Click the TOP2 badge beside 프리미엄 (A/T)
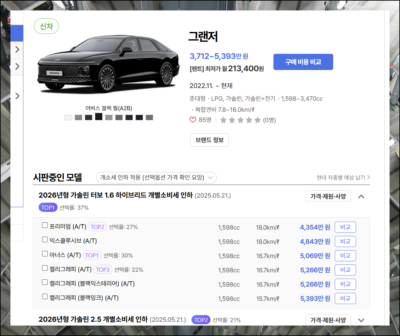The image size is (400, 336). tap(97, 227)
